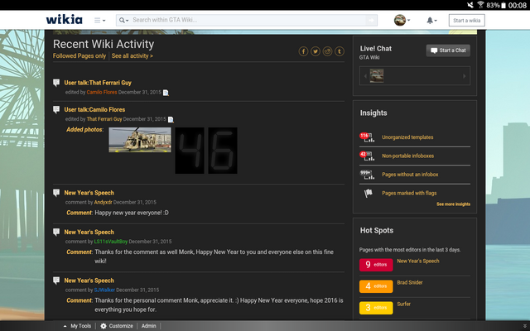Expand the hamburger menu dropdown
The image size is (530, 331).
click(x=99, y=20)
